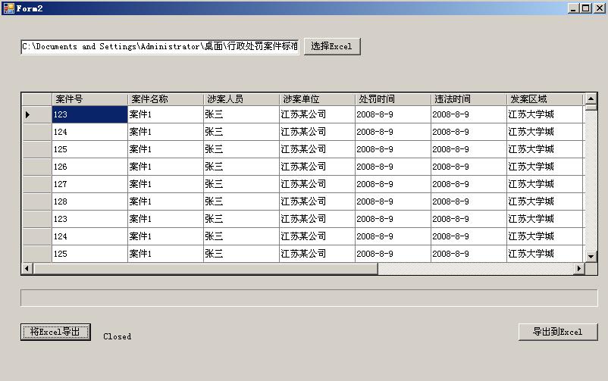Click the 涉案单位 column header
The width and height of the screenshot is (608, 381).
pyautogui.click(x=317, y=99)
